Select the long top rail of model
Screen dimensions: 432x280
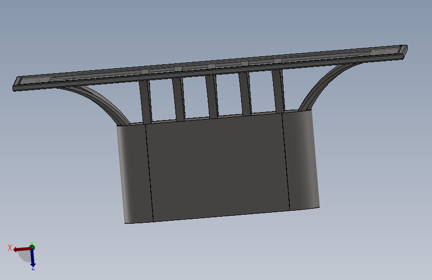click(210, 68)
